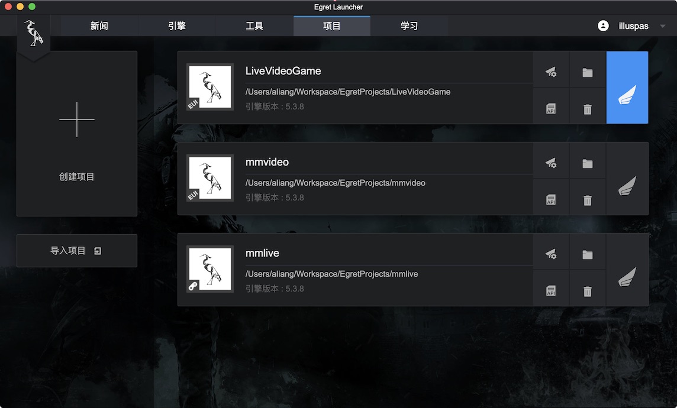Switch to the 学习 tab

coord(410,26)
